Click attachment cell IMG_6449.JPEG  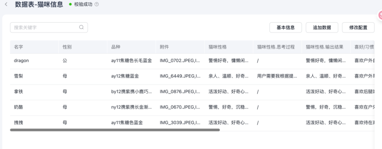pos(180,76)
